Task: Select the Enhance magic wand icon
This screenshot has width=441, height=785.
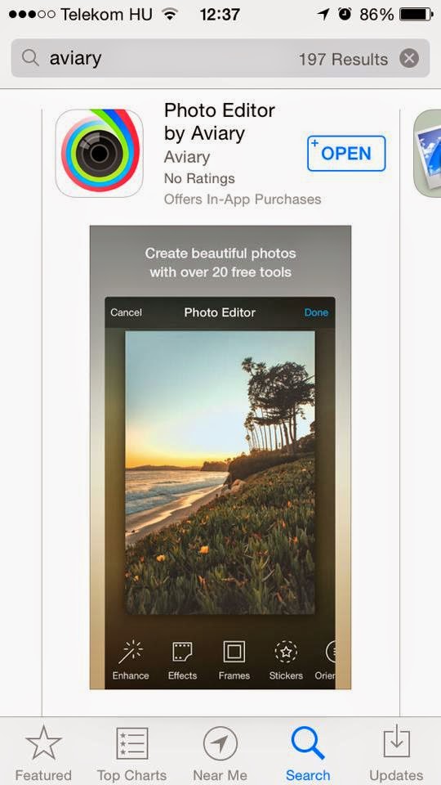Action: point(131,653)
